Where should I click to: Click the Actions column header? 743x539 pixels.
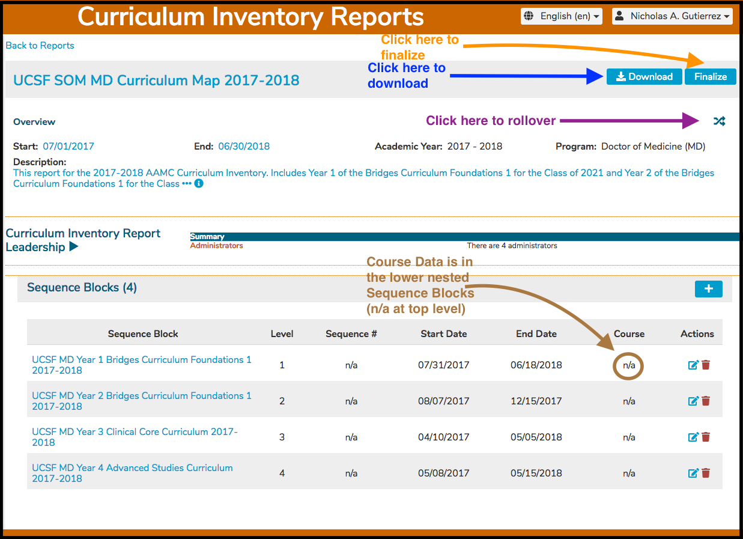coord(697,333)
